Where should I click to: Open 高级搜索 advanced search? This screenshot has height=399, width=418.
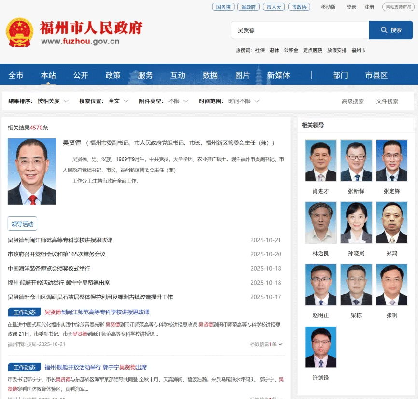[353, 101]
